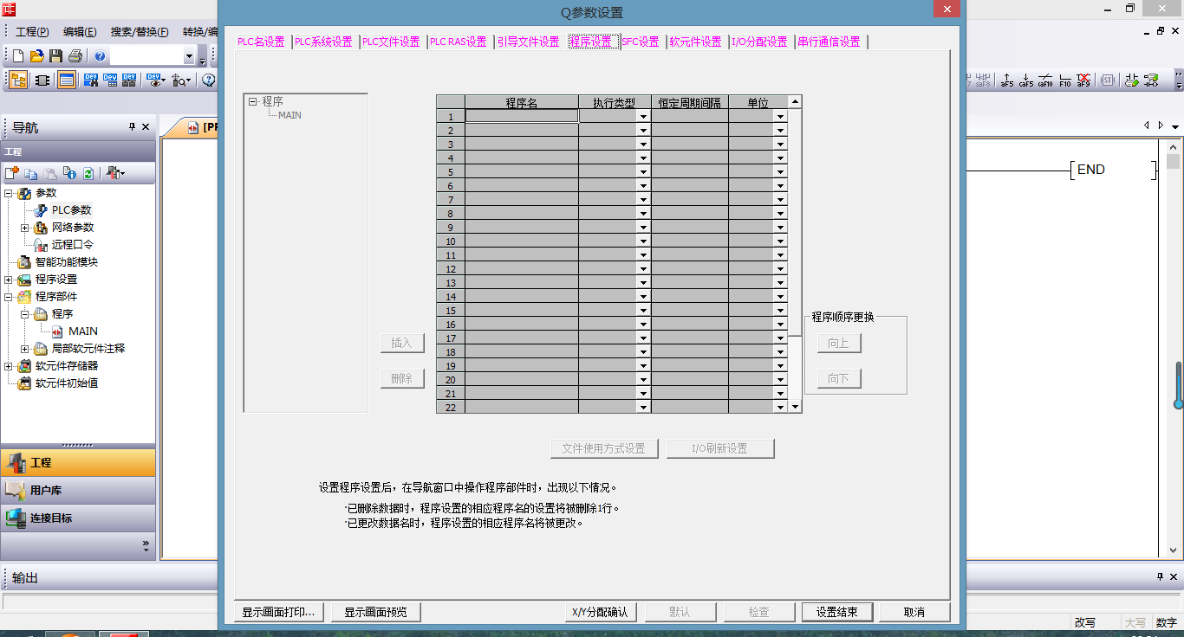
Task: Expand the 网络参数 tree node
Action: click(24, 228)
